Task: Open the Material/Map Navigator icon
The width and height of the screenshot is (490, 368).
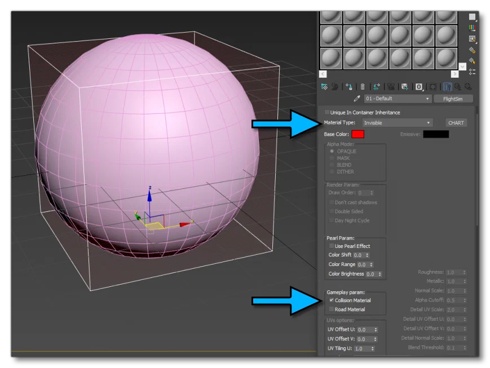Action: tap(472, 72)
